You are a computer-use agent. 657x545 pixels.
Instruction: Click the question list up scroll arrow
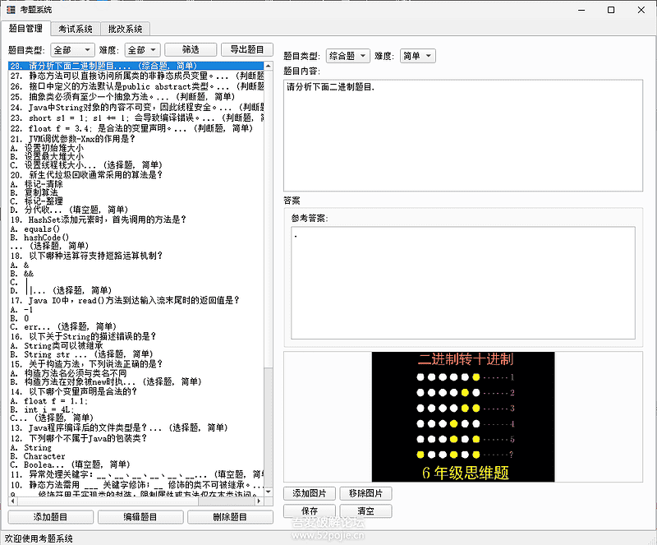click(x=269, y=67)
